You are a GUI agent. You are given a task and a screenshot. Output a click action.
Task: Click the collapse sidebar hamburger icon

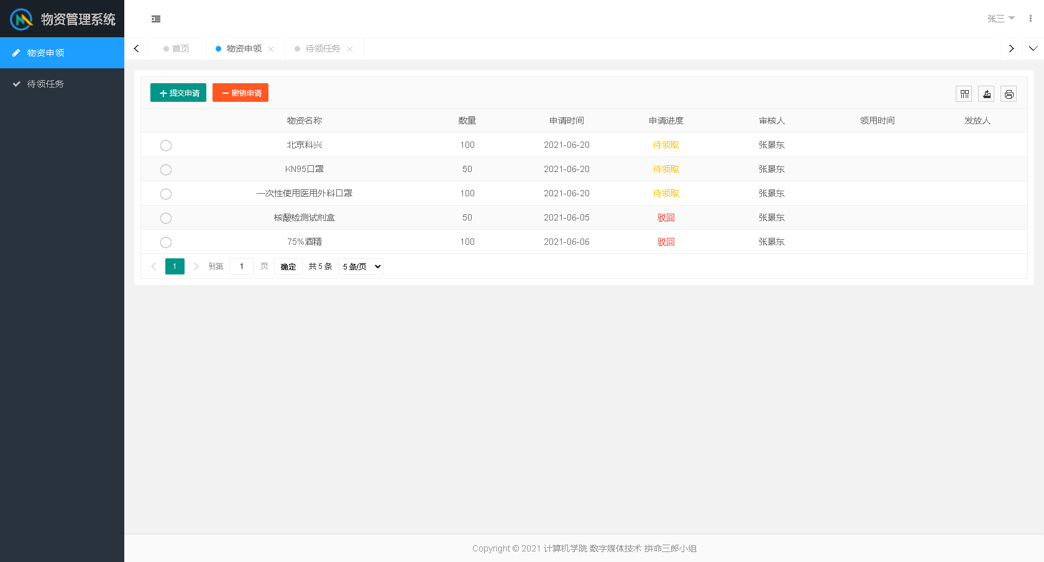(155, 19)
